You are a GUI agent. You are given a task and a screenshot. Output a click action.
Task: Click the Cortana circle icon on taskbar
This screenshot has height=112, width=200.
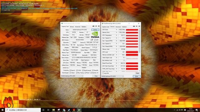tap(43, 110)
